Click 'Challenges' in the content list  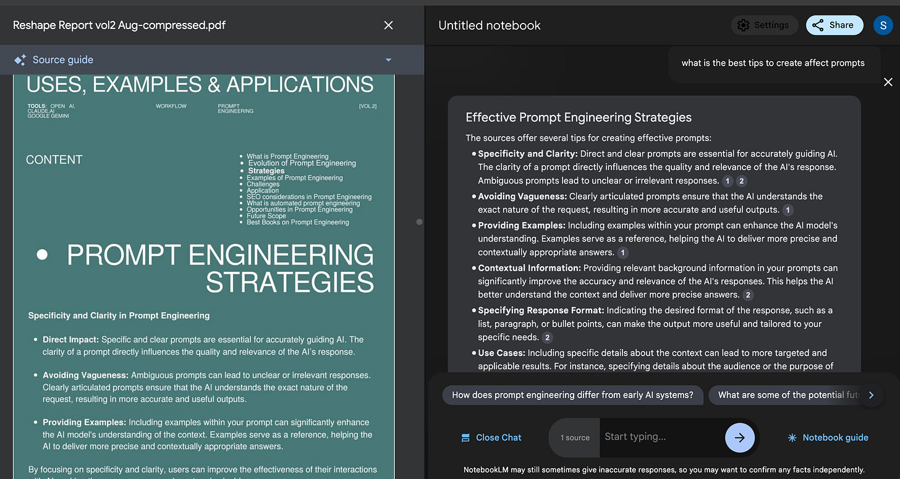point(263,184)
